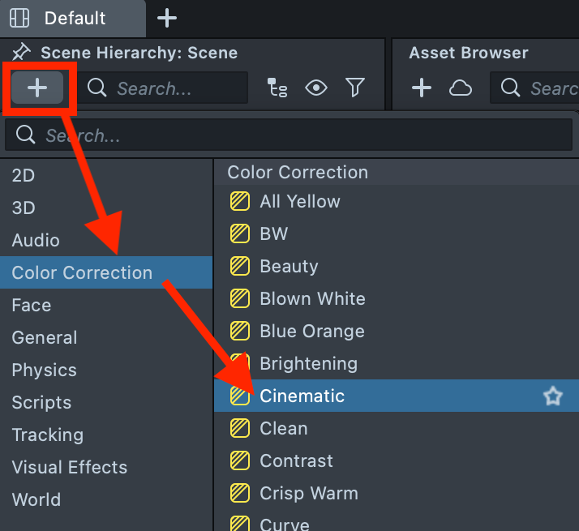This screenshot has height=531, width=579.
Task: Toggle the hierarchy tree view icon
Action: pos(277,88)
